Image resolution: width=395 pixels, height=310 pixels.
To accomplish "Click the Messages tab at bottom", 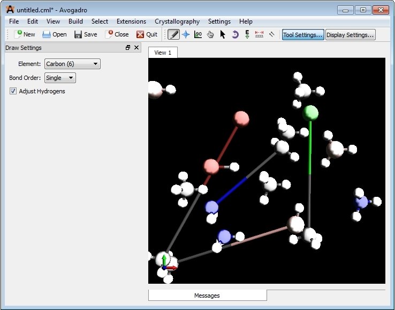I will [207, 296].
